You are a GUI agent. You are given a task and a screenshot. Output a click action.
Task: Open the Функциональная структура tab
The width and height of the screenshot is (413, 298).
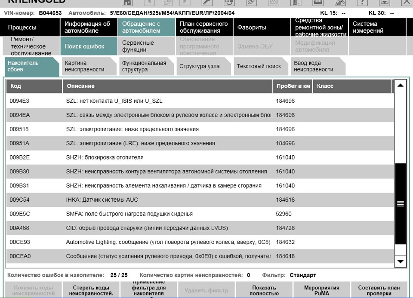coord(146,66)
